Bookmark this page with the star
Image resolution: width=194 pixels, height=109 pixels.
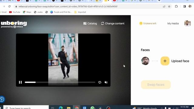pos(169,6)
